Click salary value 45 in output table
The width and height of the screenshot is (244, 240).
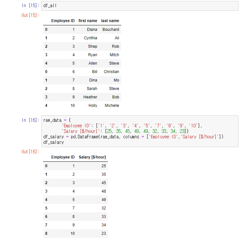tap(104, 183)
